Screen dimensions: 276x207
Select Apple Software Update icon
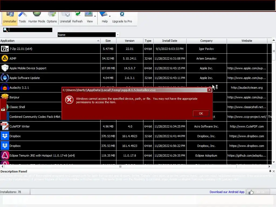point(5,78)
